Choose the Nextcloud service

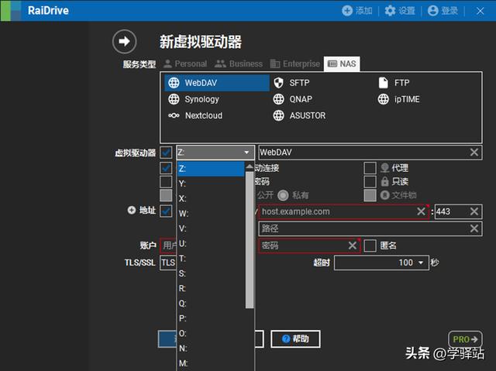(x=195, y=115)
